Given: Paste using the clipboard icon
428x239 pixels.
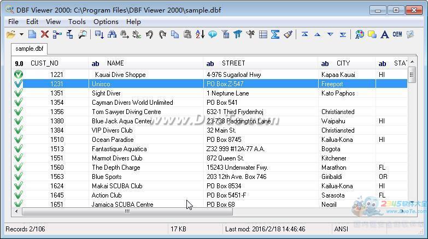Looking at the screenshot, I should pyautogui.click(x=187, y=34).
